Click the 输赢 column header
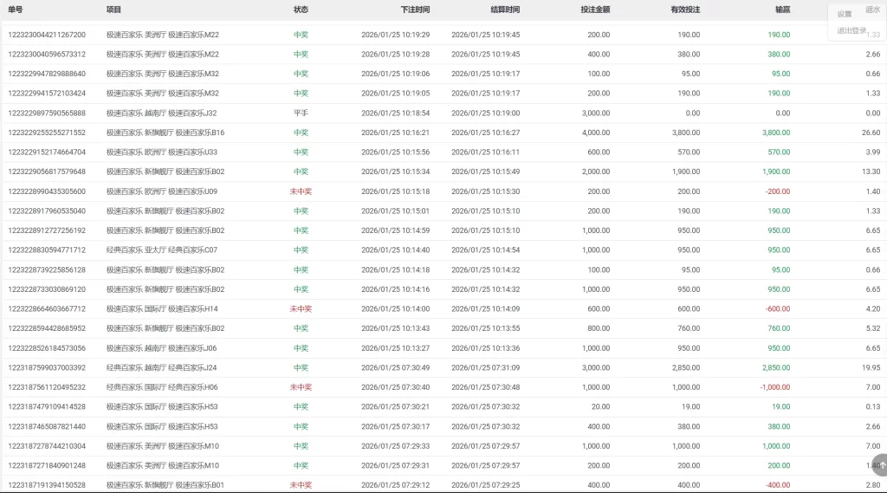887x493 pixels. coord(782,10)
